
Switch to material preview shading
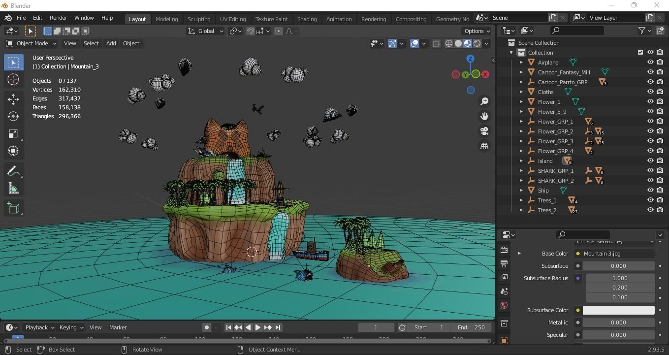468,43
